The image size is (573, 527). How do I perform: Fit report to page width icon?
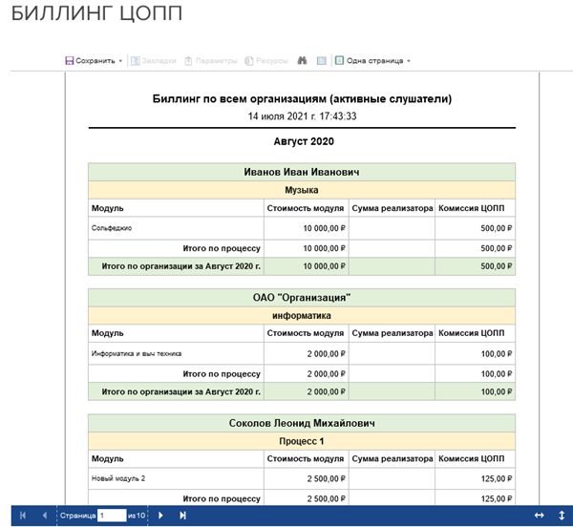540,516
